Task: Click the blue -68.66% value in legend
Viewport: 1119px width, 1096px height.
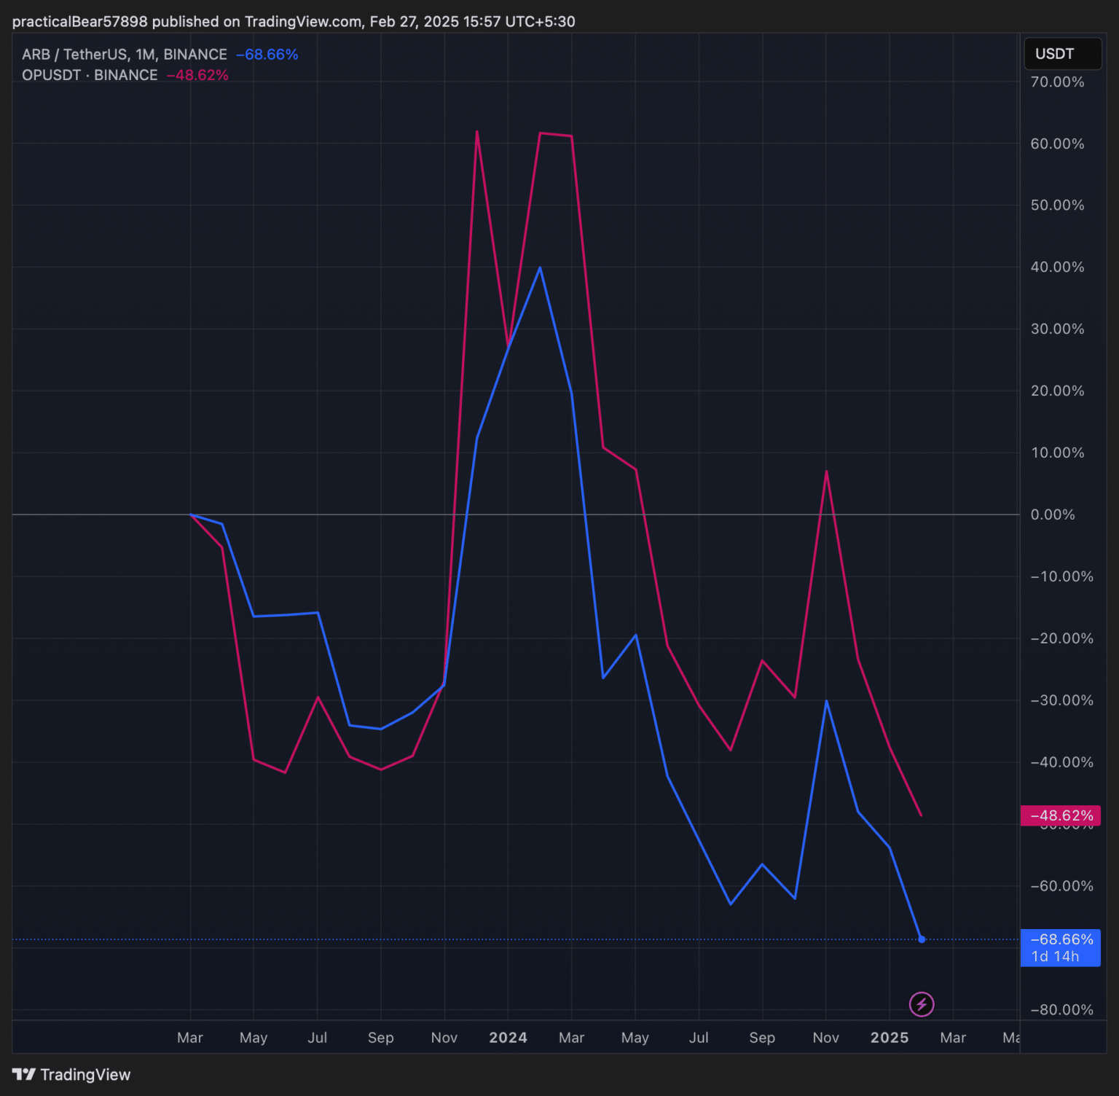Action: tap(267, 55)
